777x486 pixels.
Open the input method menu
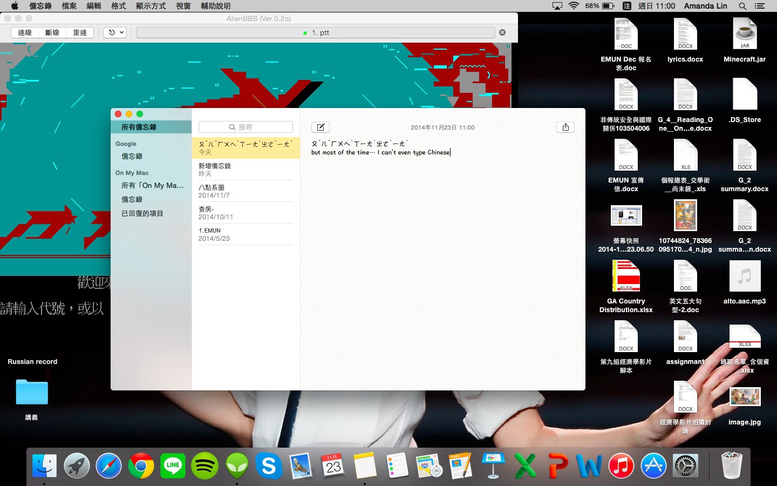(626, 6)
